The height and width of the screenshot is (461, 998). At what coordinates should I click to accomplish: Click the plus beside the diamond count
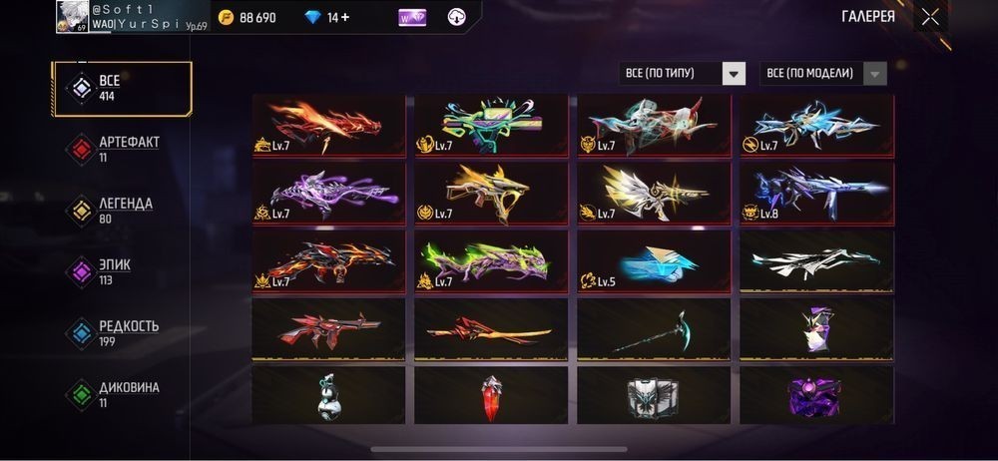tap(345, 18)
